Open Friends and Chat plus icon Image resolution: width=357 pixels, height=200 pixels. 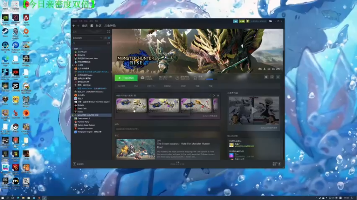(x=280, y=164)
